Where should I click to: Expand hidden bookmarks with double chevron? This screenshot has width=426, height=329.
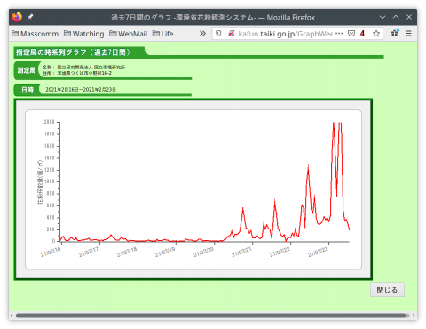[202, 34]
